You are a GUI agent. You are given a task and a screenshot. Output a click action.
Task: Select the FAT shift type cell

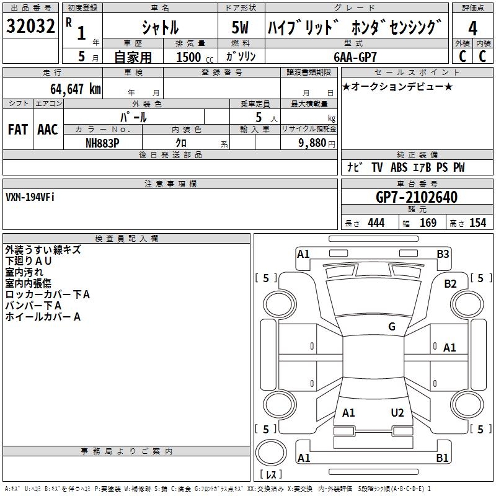[x=17, y=129]
